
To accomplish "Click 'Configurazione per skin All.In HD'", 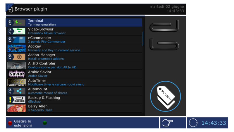I will (52, 67).
